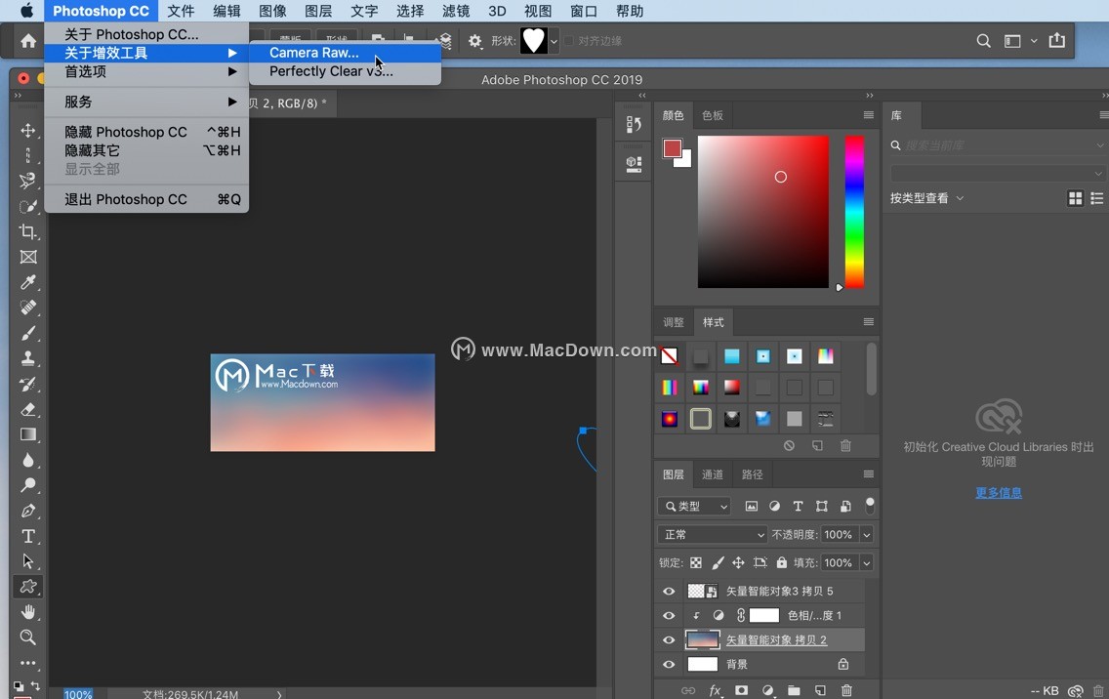The width and height of the screenshot is (1109, 699).
Task: Select the Clone Stamp tool
Action: (x=27, y=358)
